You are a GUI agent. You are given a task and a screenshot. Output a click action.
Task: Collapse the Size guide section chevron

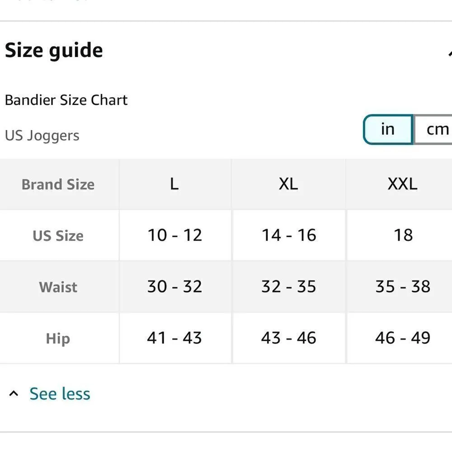[x=449, y=52]
